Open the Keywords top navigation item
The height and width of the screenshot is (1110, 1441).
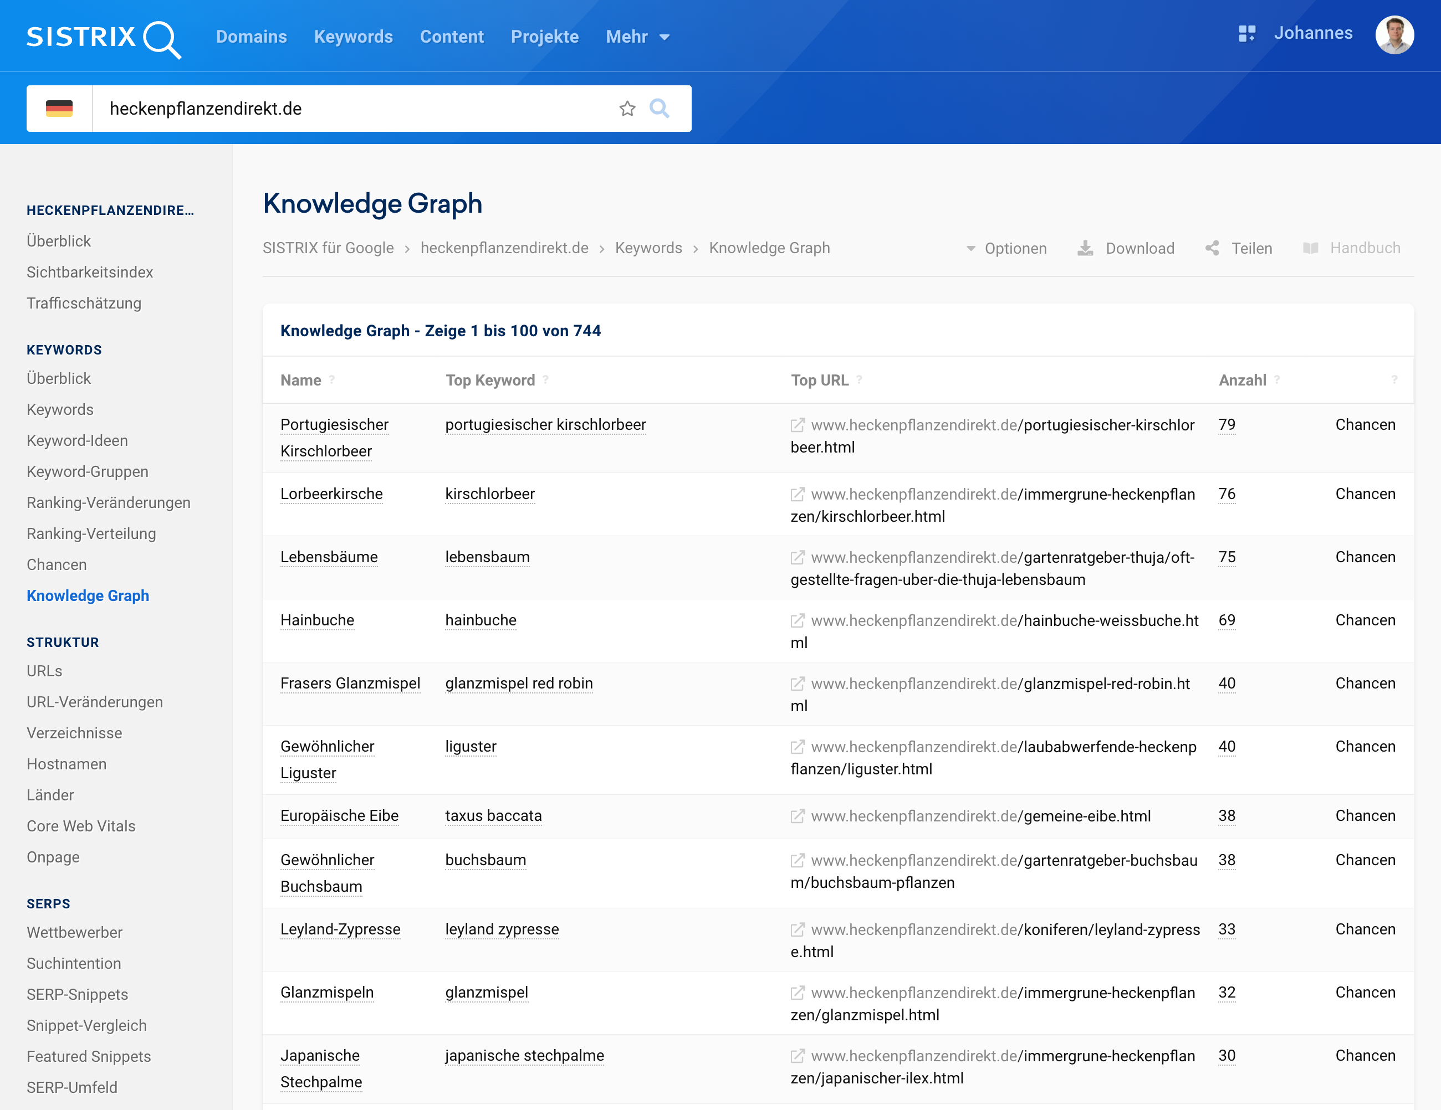tap(353, 37)
